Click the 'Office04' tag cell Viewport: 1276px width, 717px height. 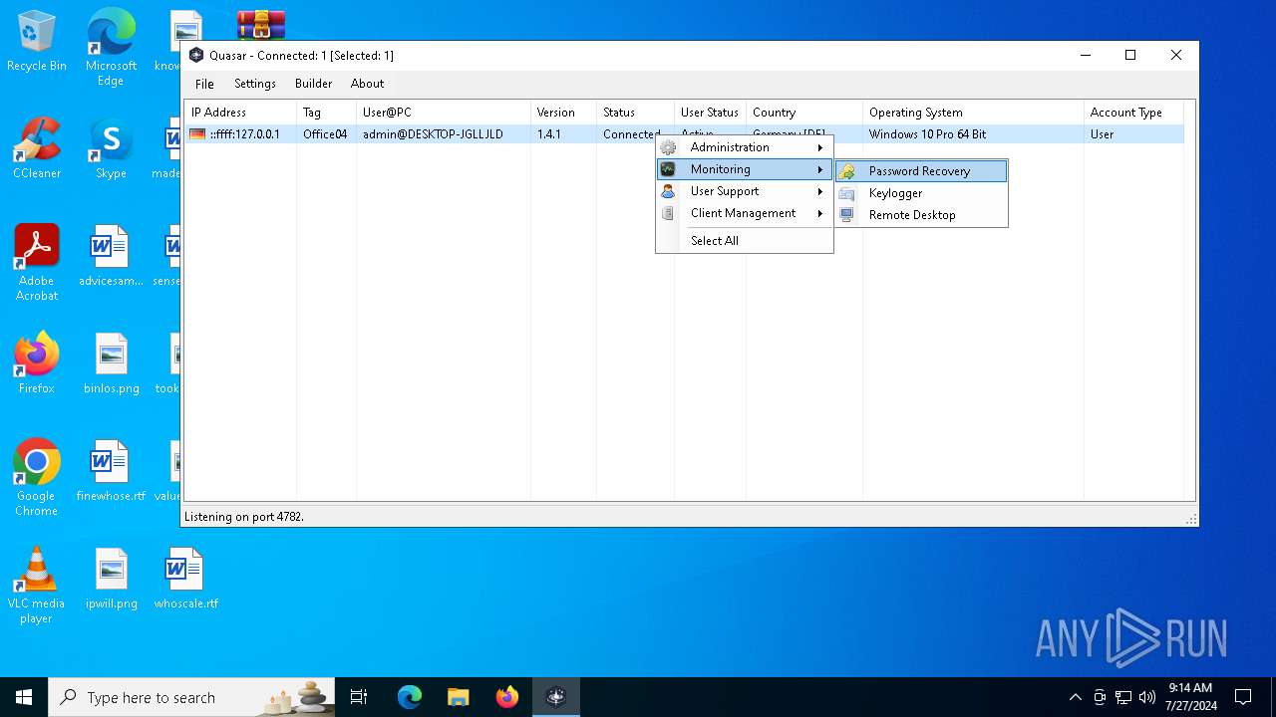pyautogui.click(x=325, y=134)
